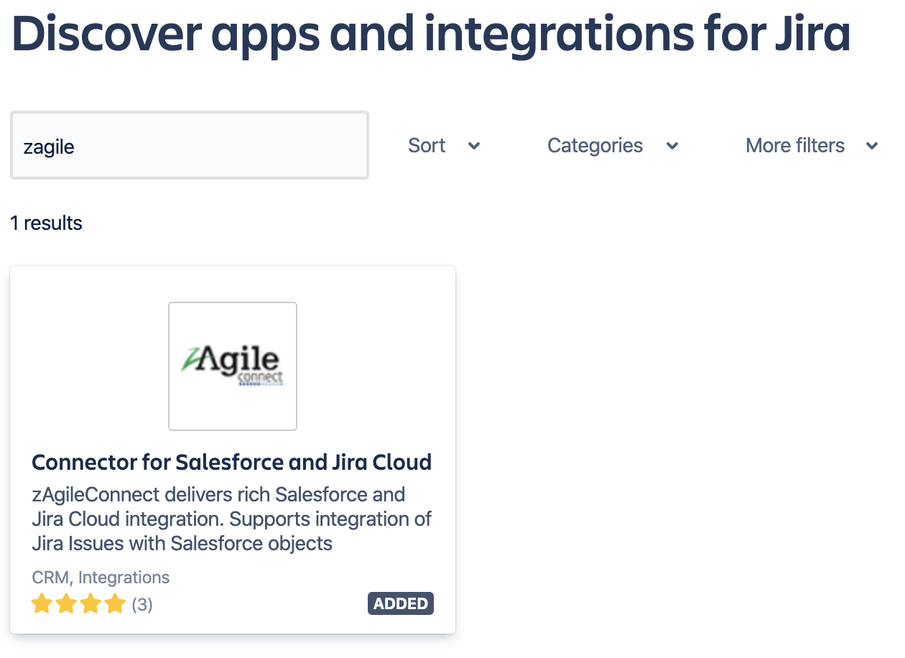Open Connector for Salesforce and Jira Cloud title

pyautogui.click(x=232, y=462)
